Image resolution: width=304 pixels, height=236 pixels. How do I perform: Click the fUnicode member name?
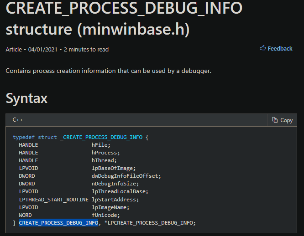click(x=105, y=215)
